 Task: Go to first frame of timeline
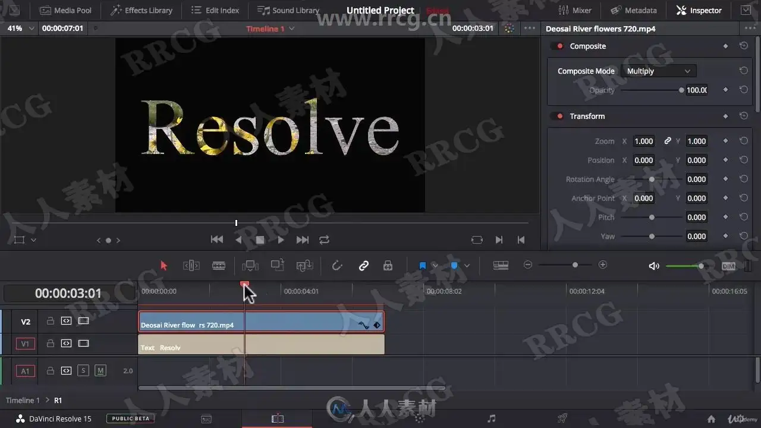pyautogui.click(x=217, y=240)
